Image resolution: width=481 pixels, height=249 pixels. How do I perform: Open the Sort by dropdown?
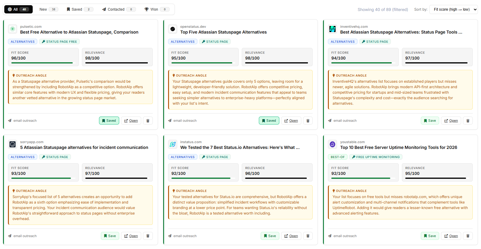[453, 9]
